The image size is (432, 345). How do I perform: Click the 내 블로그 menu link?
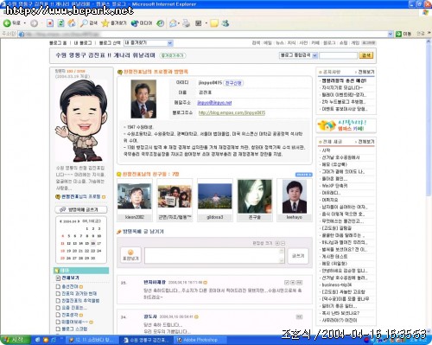tap(83, 43)
